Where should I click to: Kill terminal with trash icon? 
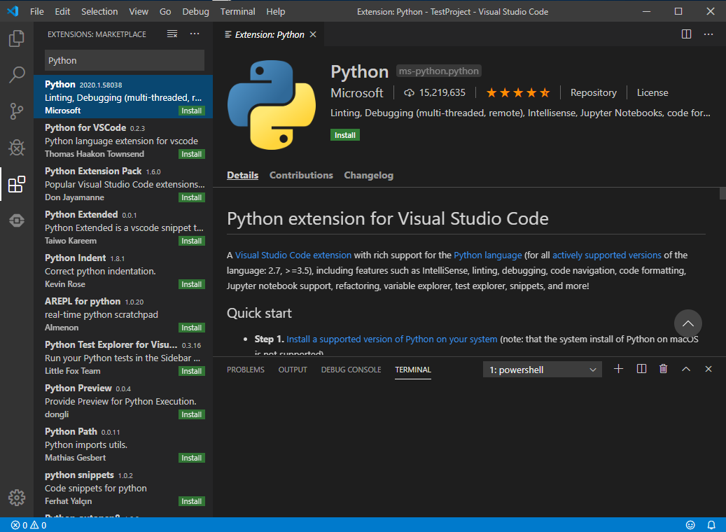click(664, 369)
